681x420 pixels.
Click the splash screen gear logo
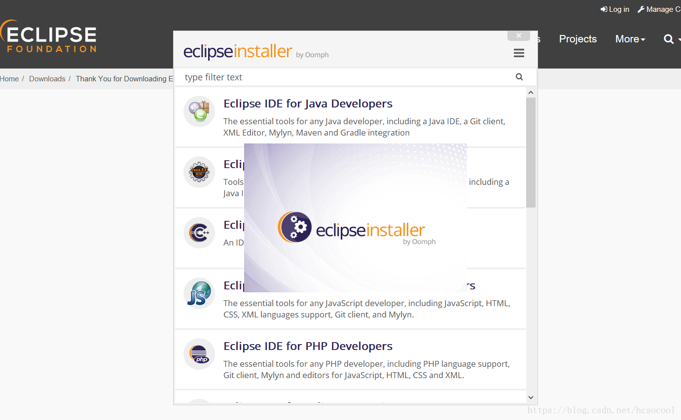pos(295,227)
